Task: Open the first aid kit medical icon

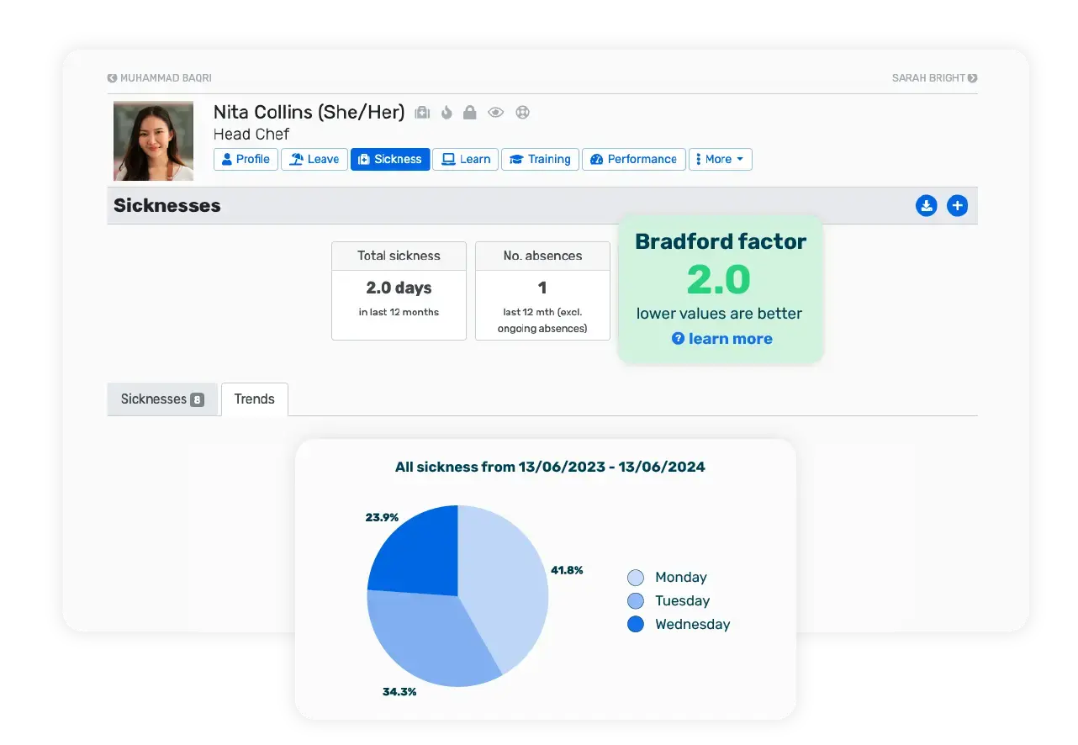Action: (x=422, y=112)
